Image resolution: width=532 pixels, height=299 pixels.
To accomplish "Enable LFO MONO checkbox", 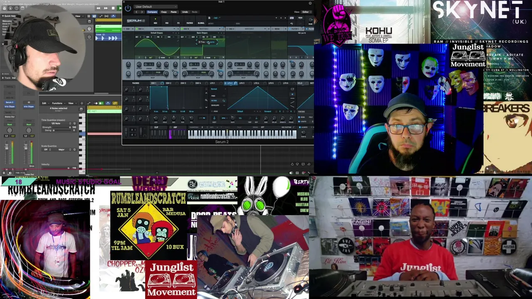I will point(212,111).
